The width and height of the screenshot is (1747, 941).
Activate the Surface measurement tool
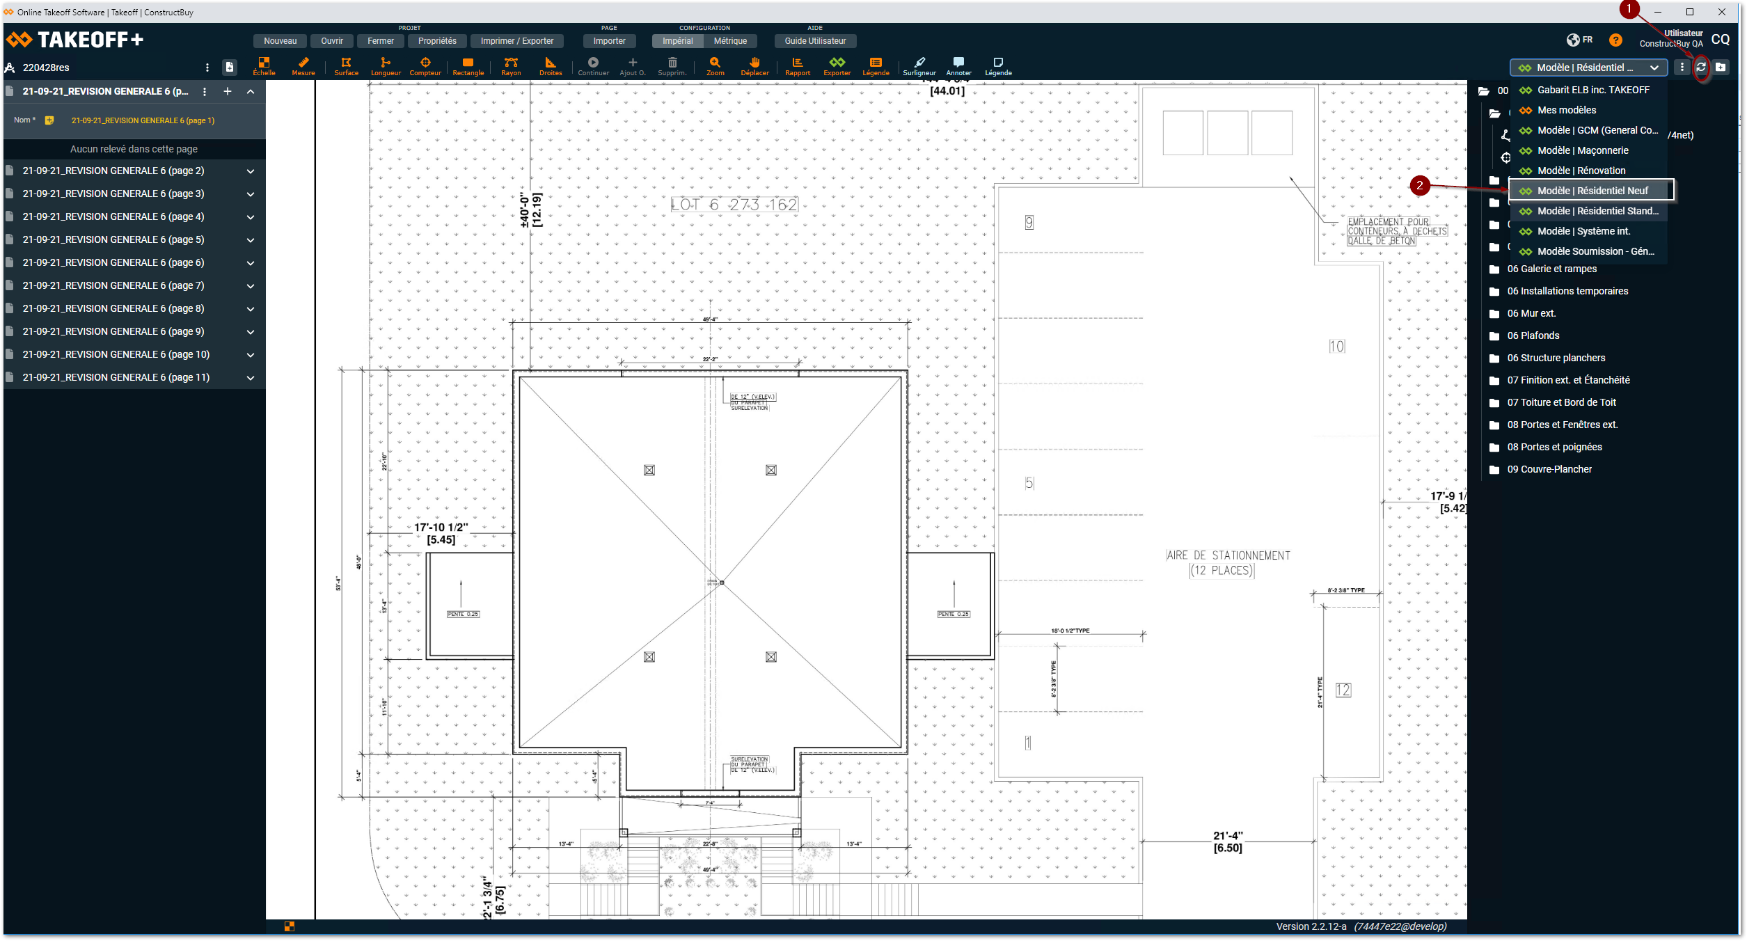[x=346, y=66]
